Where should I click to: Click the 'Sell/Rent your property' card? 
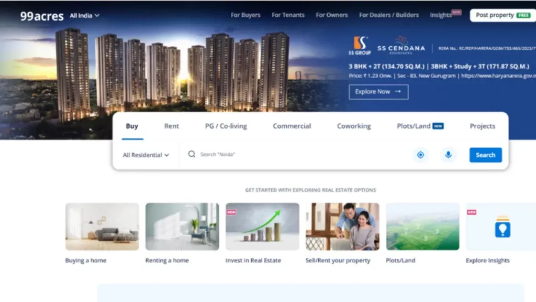[x=342, y=226]
